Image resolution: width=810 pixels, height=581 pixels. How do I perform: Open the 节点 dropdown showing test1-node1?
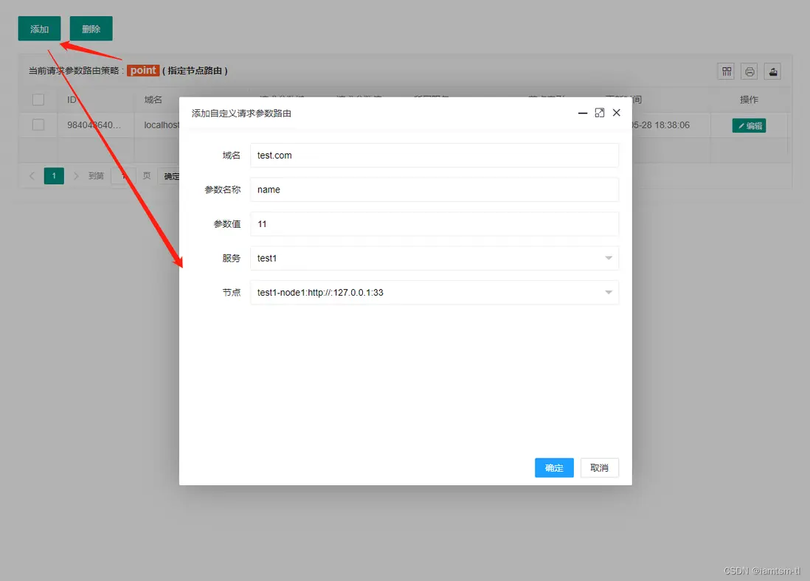pos(434,292)
